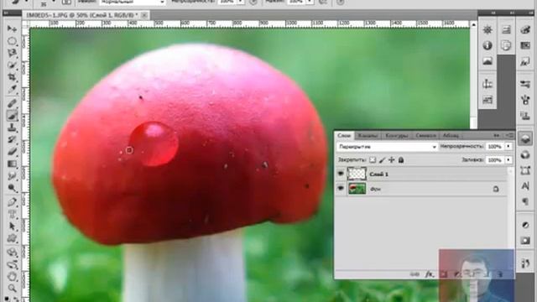Hide the Слой 1 layer

coord(341,174)
